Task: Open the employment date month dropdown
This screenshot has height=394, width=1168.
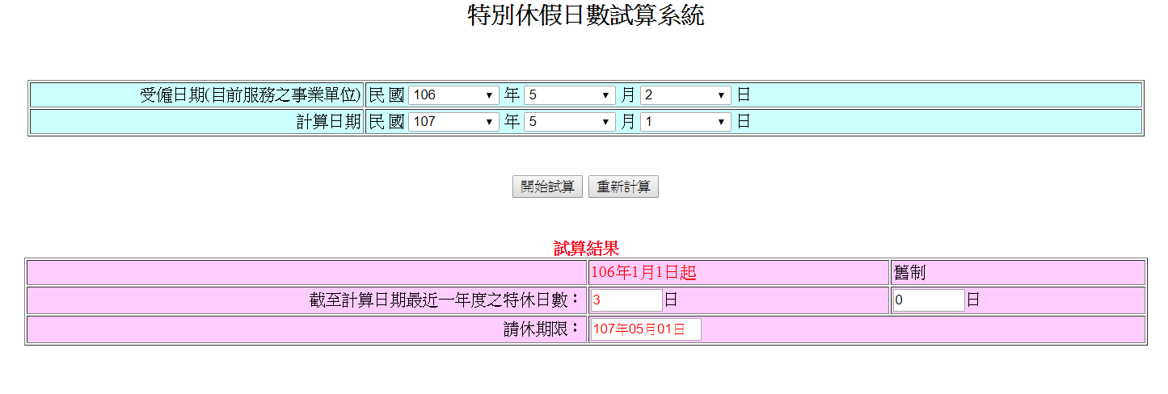Action: click(570, 95)
